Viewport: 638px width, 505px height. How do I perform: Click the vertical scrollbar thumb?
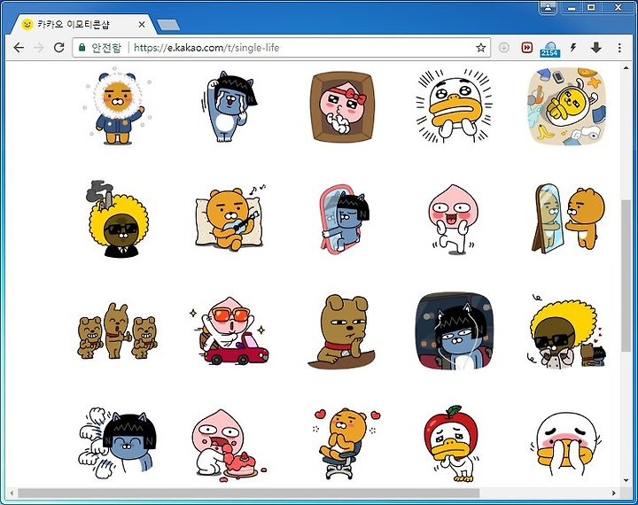(x=626, y=275)
